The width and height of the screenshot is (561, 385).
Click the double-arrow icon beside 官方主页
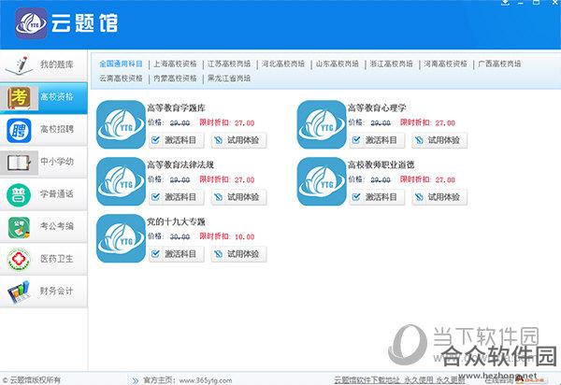pyautogui.click(x=136, y=380)
